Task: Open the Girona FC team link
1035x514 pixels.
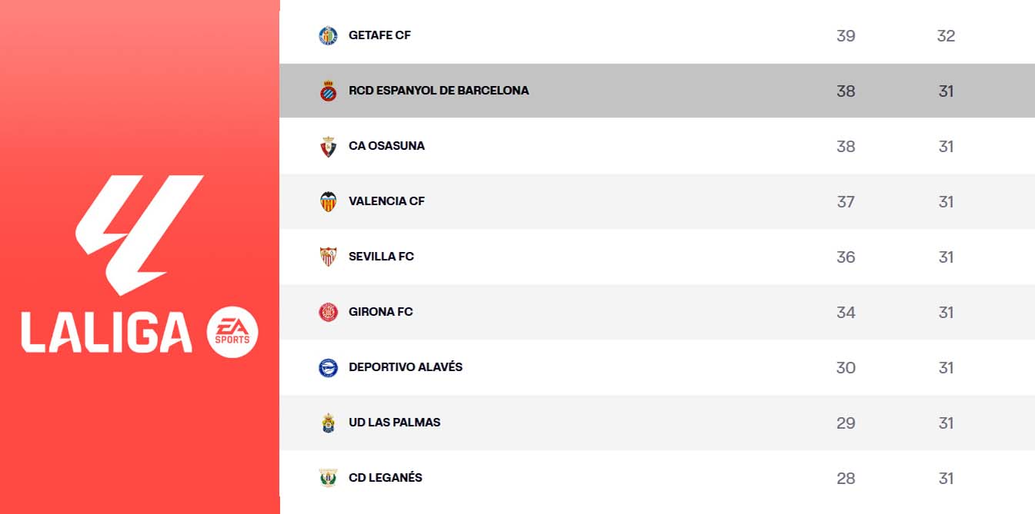Action: [380, 312]
